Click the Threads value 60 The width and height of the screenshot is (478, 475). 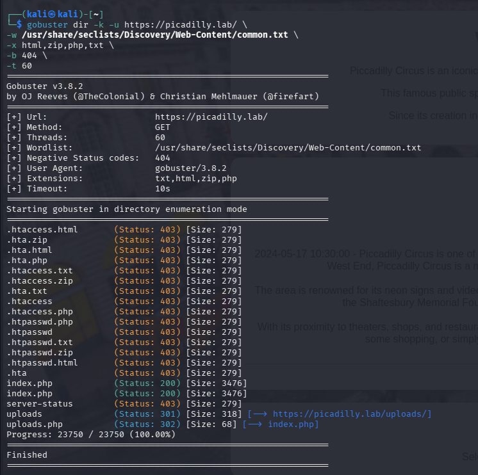tap(160, 138)
